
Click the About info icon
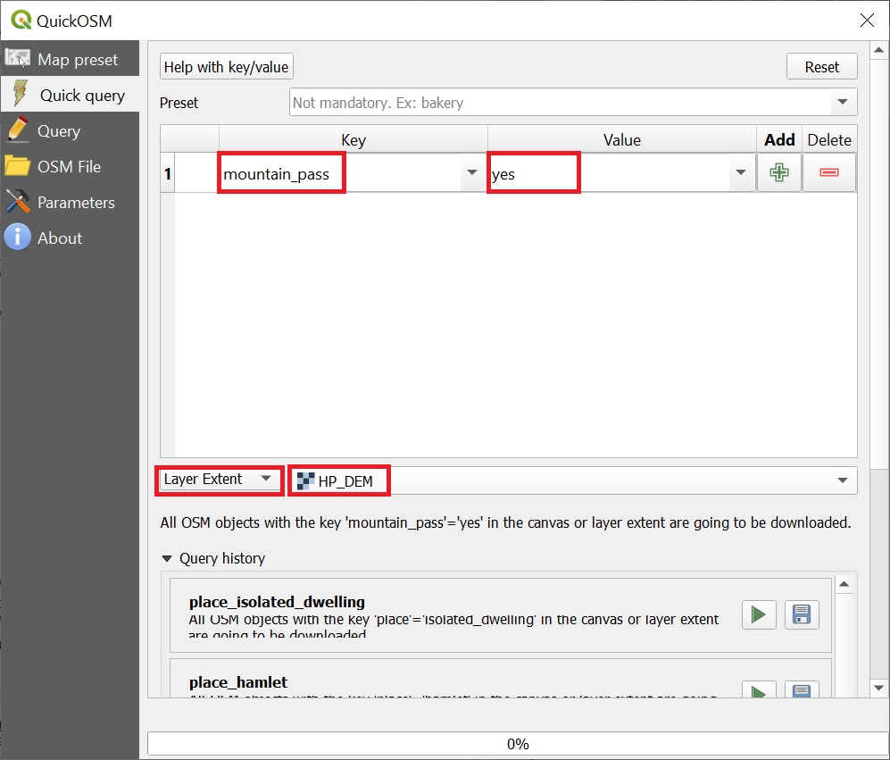[x=18, y=237]
